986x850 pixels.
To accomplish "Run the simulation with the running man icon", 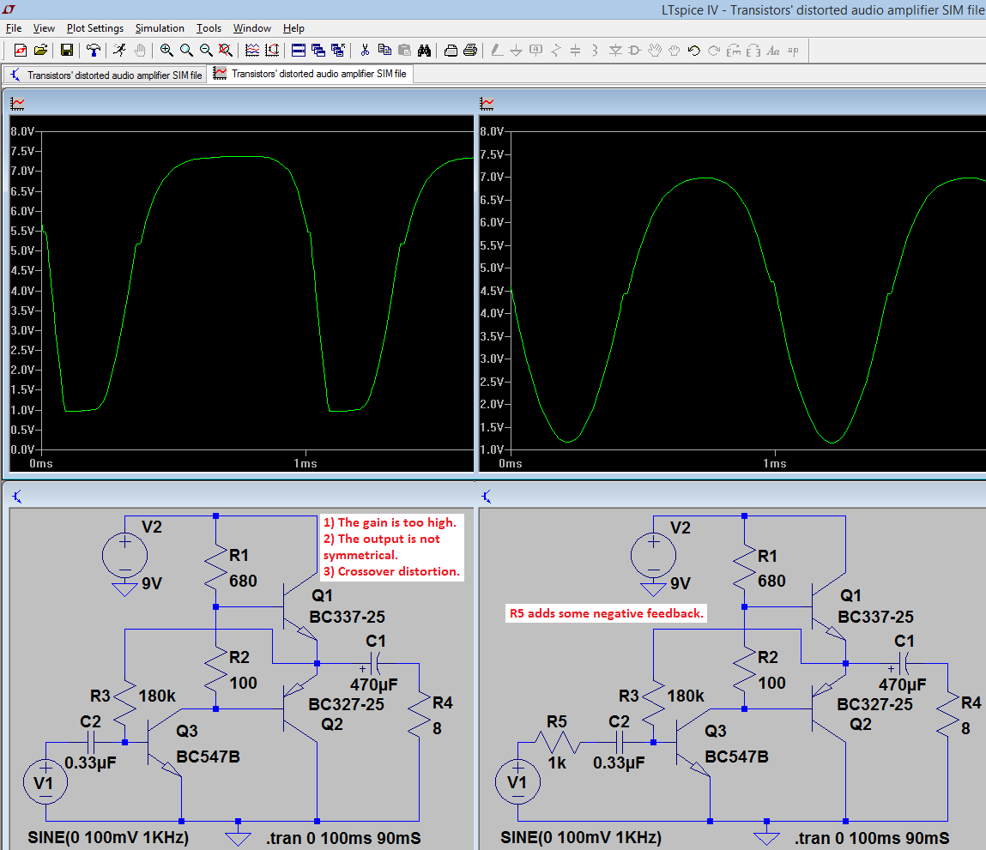I will point(119,51).
